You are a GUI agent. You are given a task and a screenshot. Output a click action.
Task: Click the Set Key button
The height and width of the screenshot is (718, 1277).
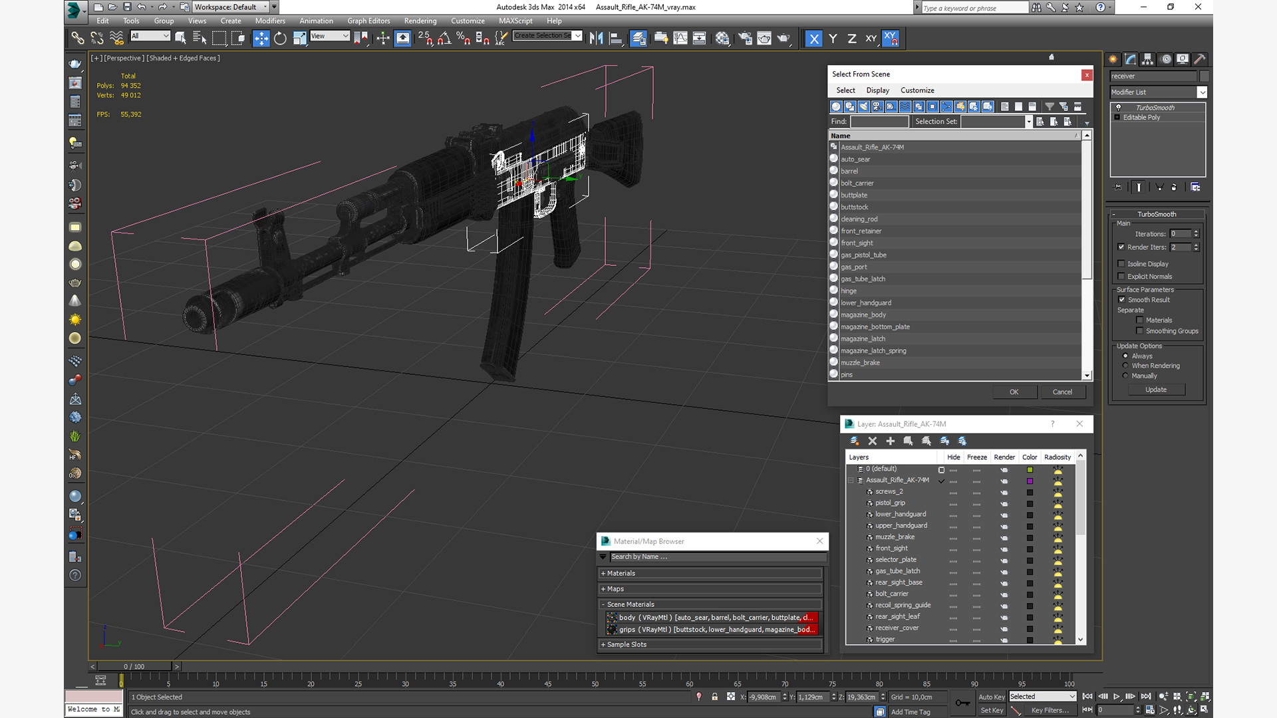pyautogui.click(x=991, y=710)
